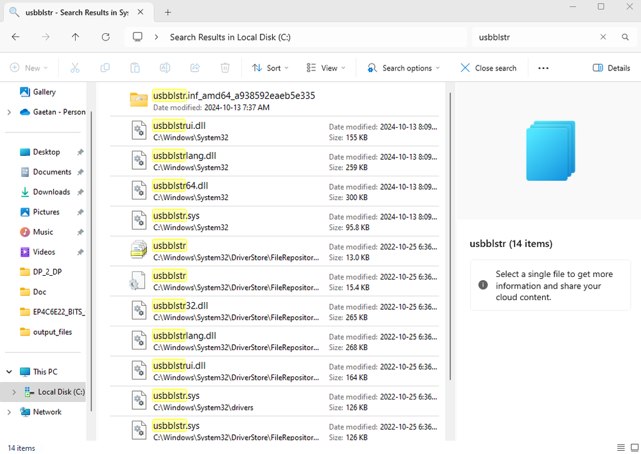Viewport: 641px width, 454px height.
Task: Click the Delete trash can icon
Action: tap(225, 68)
